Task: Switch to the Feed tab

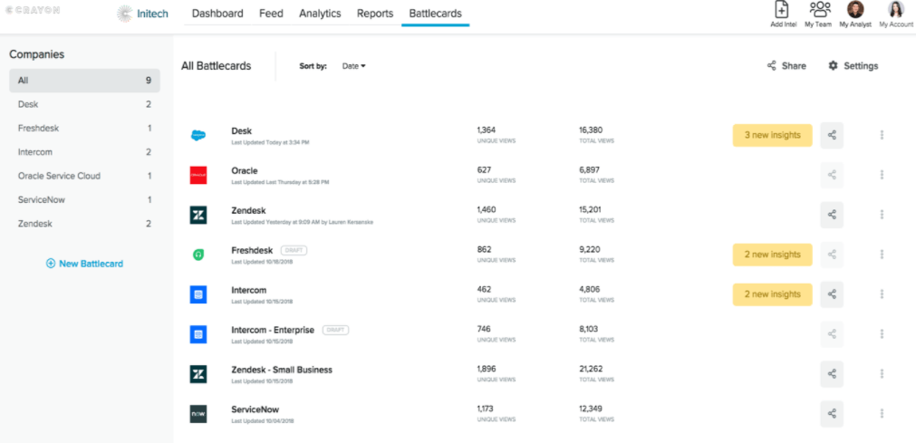Action: pyautogui.click(x=271, y=14)
